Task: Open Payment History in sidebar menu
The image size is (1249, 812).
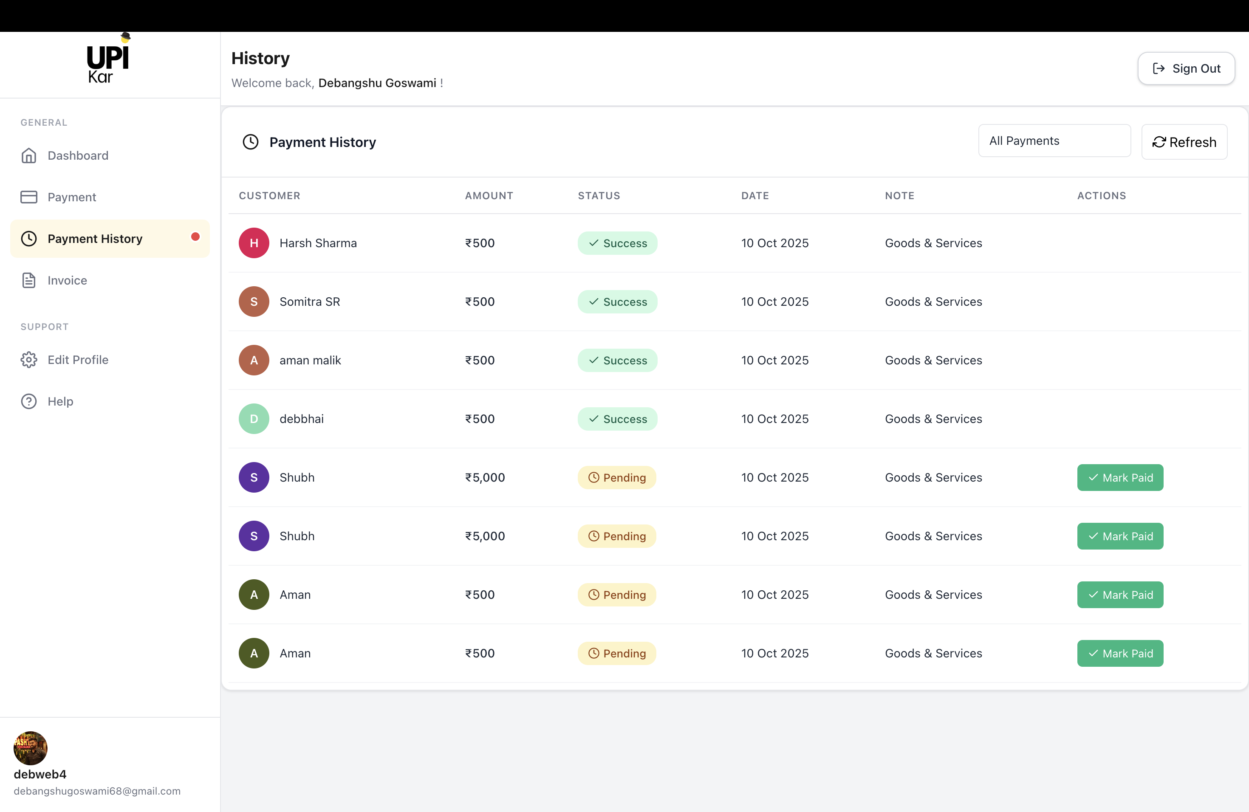Action: pos(95,239)
